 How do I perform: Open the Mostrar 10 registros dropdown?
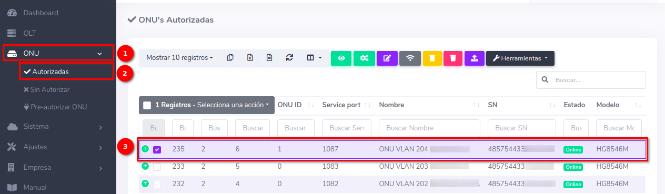point(179,58)
